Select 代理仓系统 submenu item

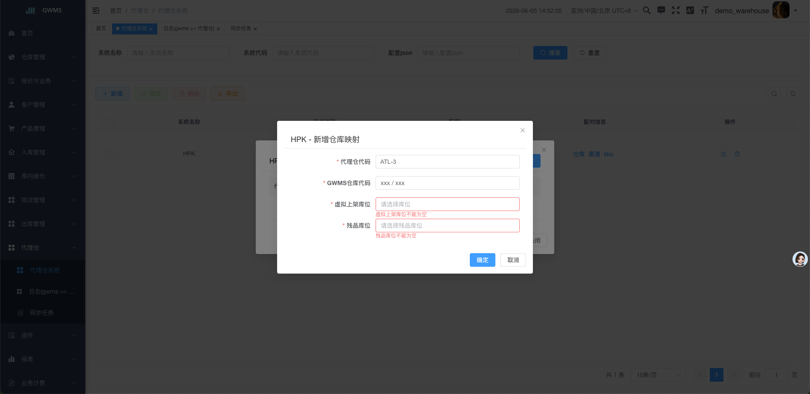43,270
